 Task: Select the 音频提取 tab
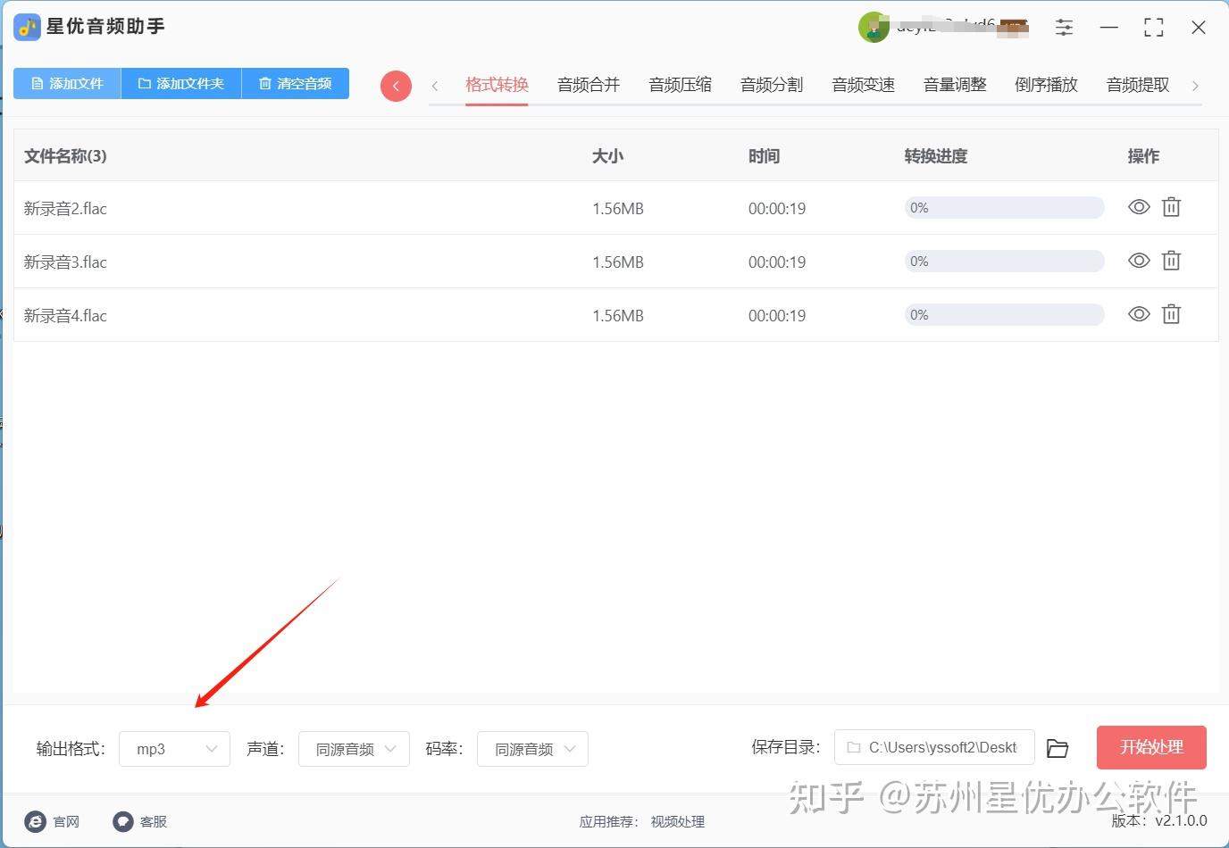point(1137,84)
